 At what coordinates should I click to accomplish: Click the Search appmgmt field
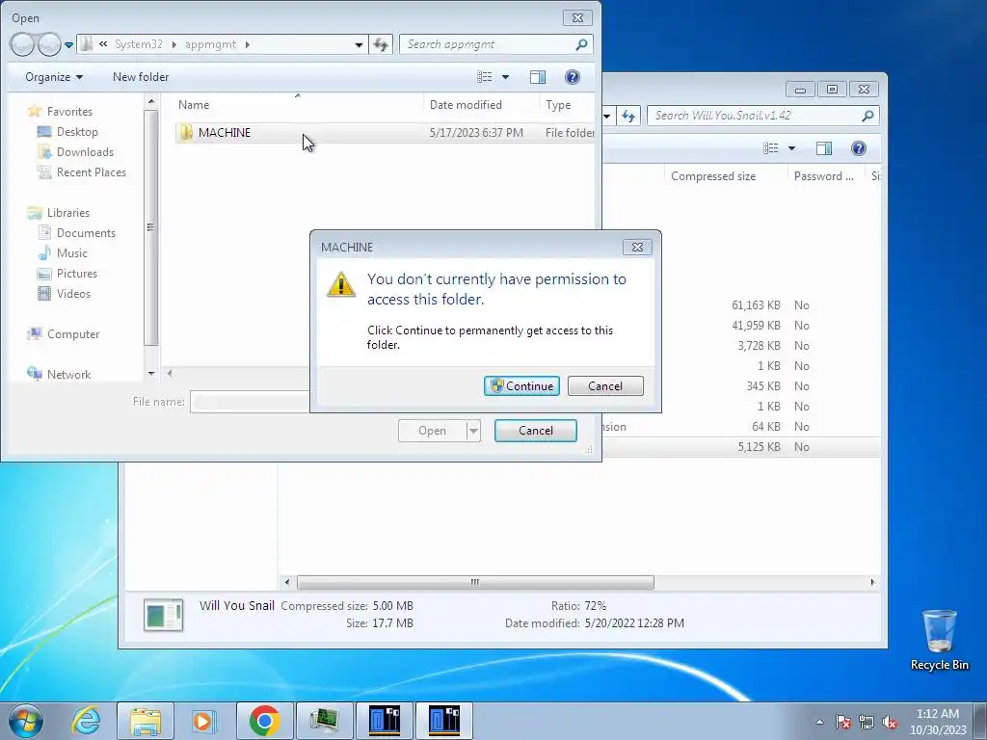[x=488, y=44]
